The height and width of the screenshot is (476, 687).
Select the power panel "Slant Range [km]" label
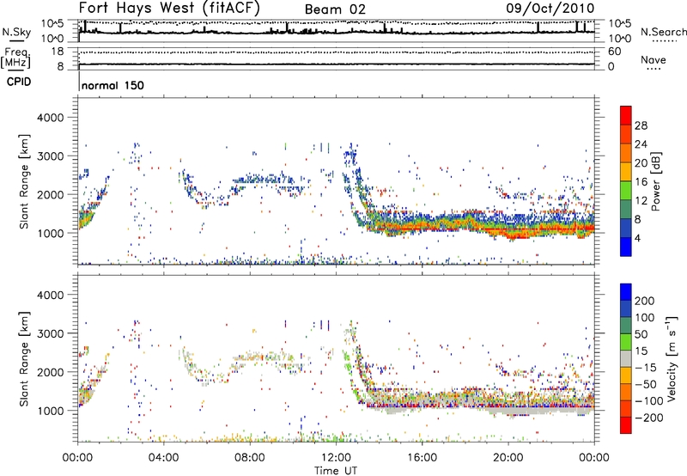pyautogui.click(x=25, y=181)
